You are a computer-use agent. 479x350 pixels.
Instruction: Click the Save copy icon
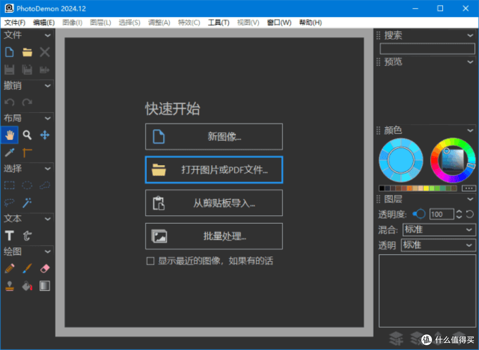(27, 70)
